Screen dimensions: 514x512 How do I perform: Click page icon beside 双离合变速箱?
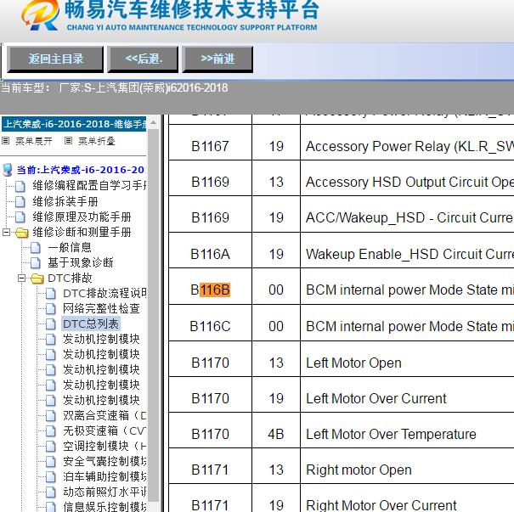click(x=51, y=416)
